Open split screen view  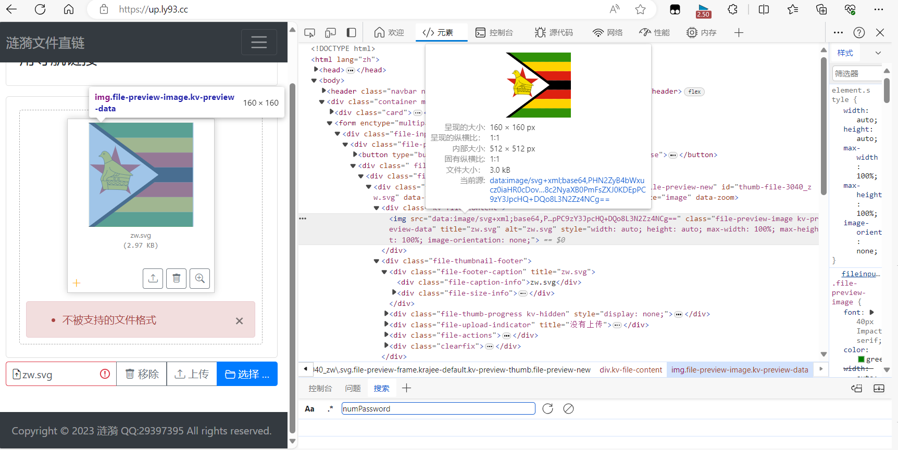[x=764, y=9]
